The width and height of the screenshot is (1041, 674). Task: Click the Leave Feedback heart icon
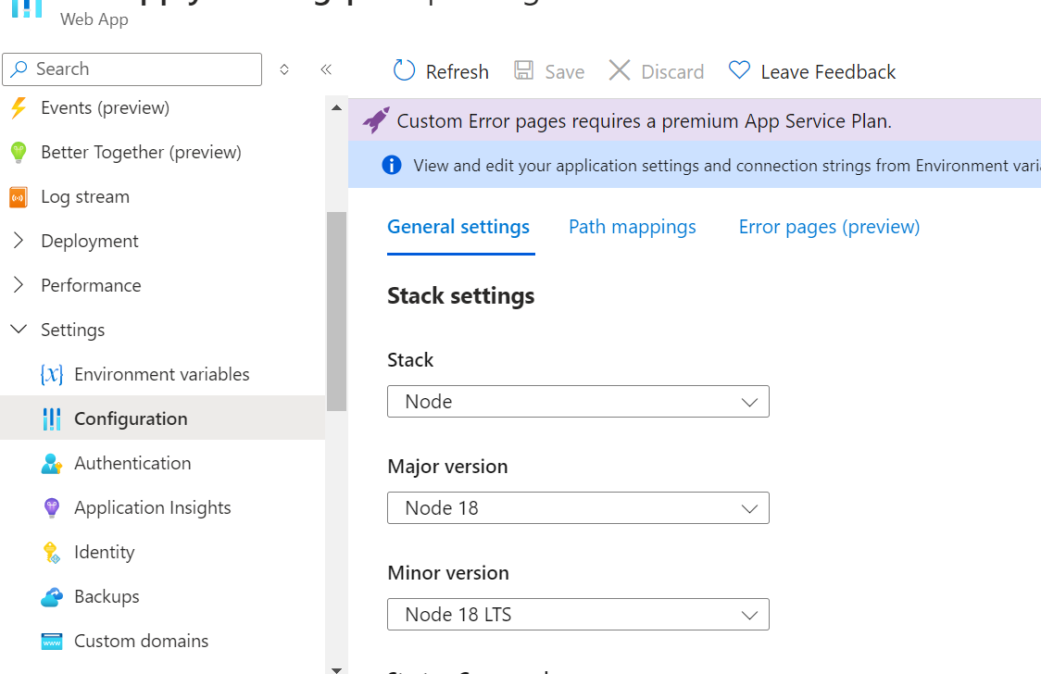coord(739,70)
